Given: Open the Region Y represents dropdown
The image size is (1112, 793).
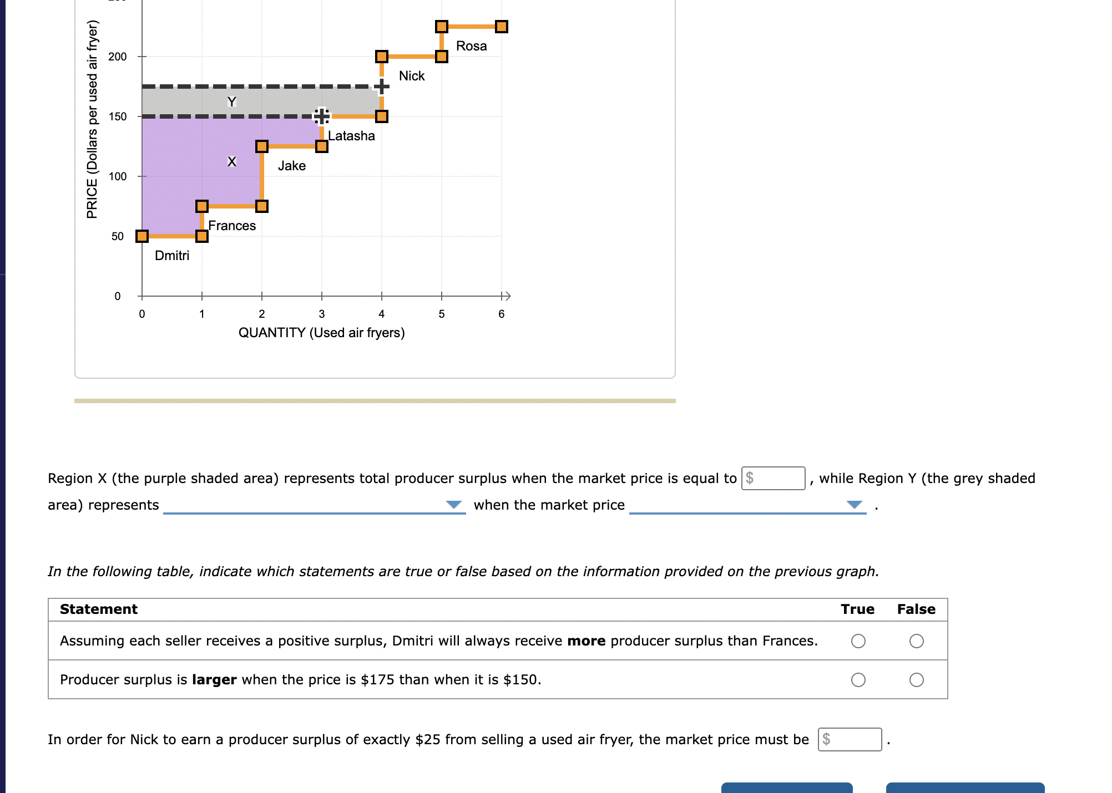Looking at the screenshot, I should pos(314,505).
